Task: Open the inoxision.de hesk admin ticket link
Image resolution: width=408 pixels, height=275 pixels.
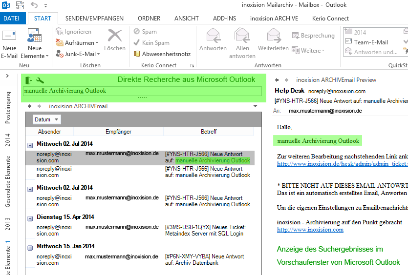Action: click(342, 164)
